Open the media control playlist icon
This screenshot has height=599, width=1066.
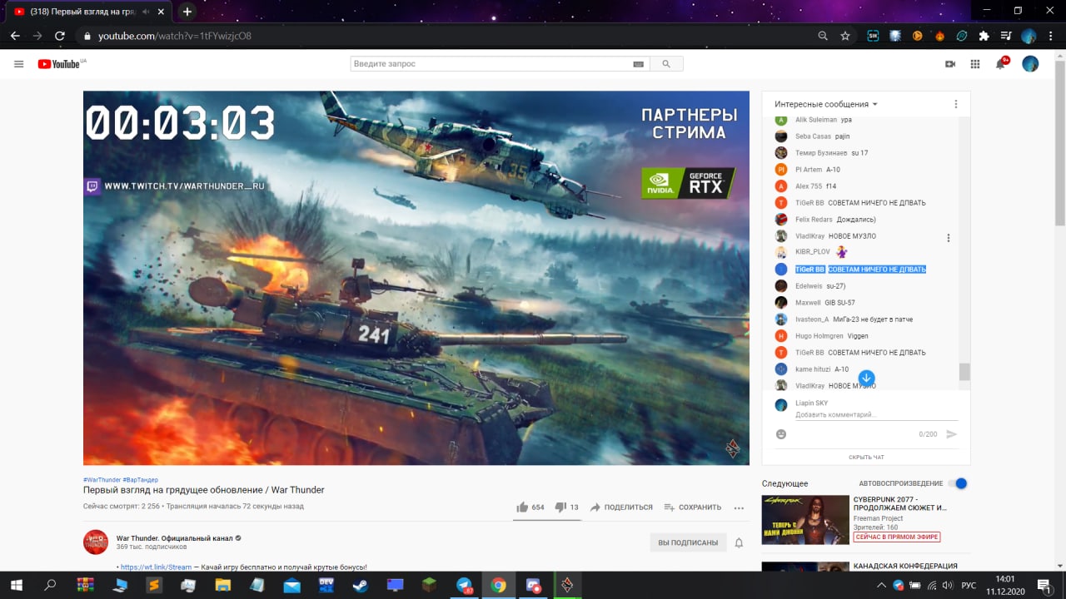[x=1006, y=36]
